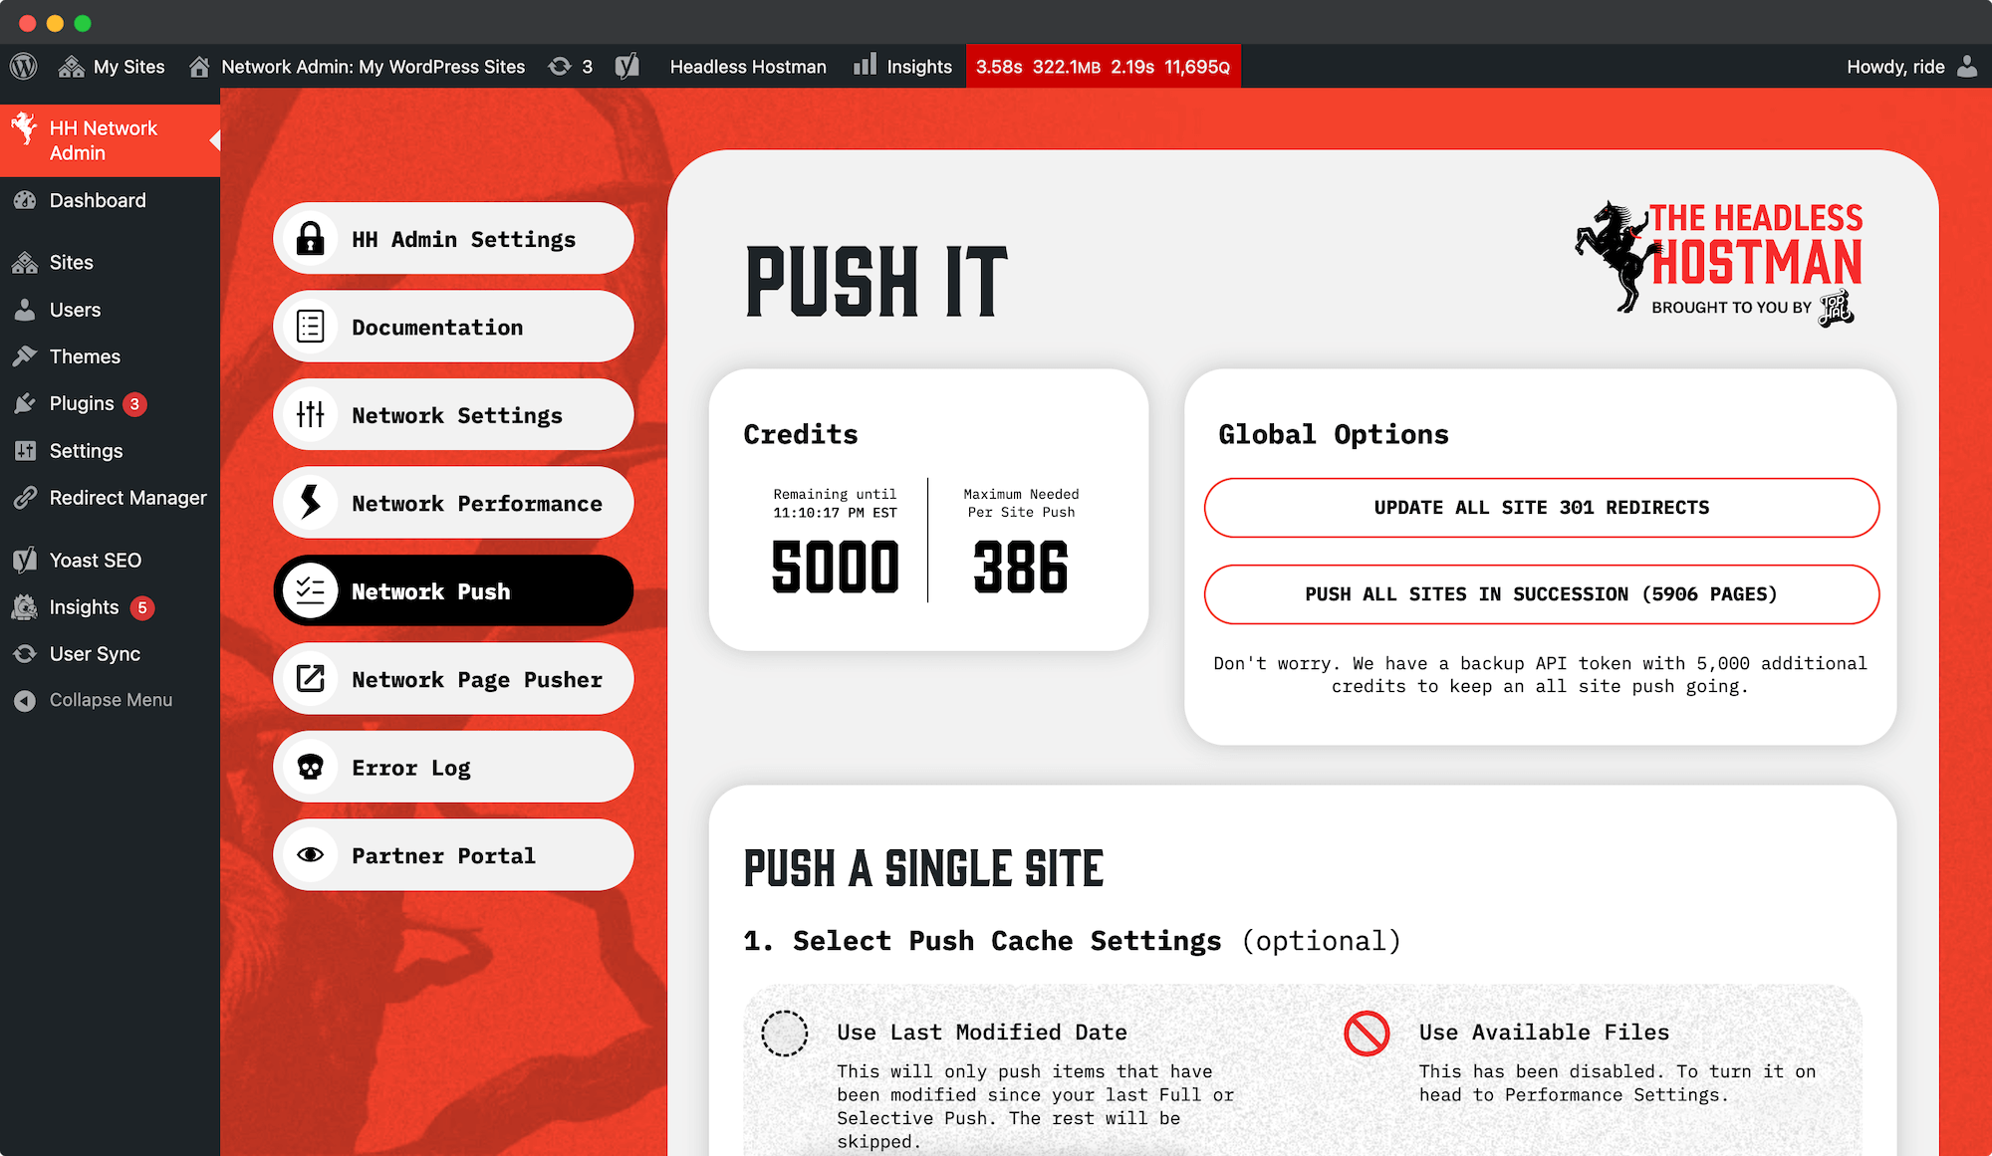Image resolution: width=1992 pixels, height=1156 pixels.
Task: Select Use Last Modified Date radio option
Action: (x=785, y=1033)
